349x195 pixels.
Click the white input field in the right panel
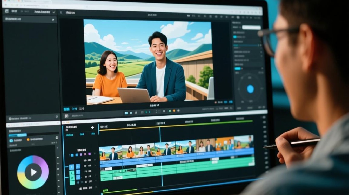pos(251,28)
